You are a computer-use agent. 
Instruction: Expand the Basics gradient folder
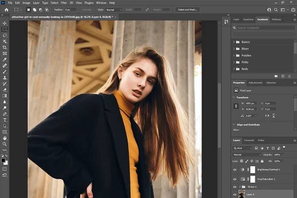[x=234, y=42]
